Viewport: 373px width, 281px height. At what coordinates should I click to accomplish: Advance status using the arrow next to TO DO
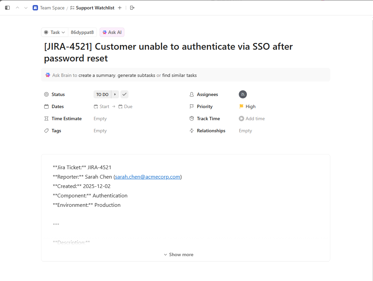click(x=115, y=94)
